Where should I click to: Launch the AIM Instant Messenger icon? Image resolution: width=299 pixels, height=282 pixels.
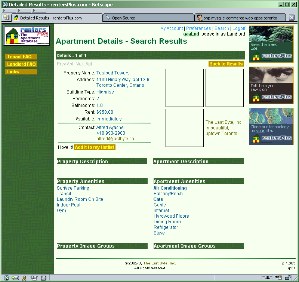click(x=25, y=278)
